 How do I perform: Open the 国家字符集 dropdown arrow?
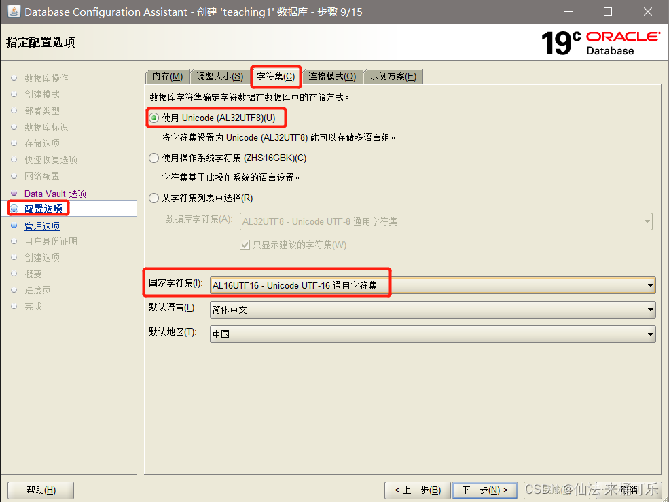click(x=650, y=285)
